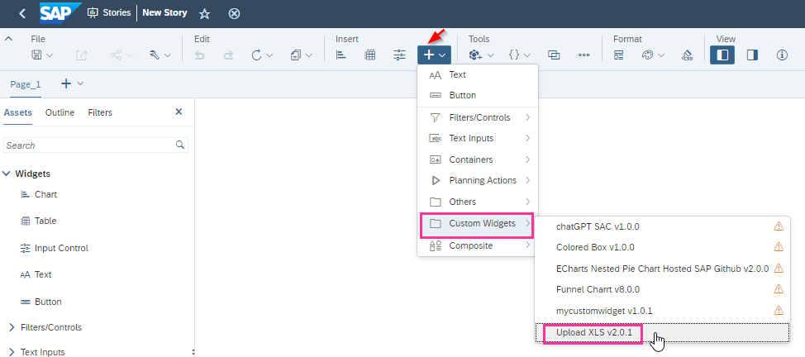Click the Save icon in File
Viewport: 805px width, 357px height.
tap(37, 55)
